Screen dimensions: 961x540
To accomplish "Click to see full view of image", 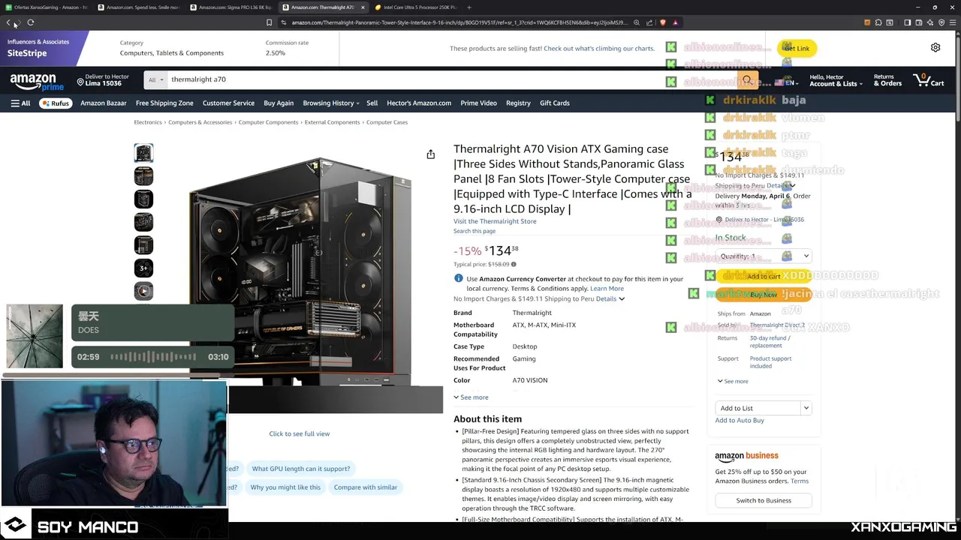I will (299, 433).
